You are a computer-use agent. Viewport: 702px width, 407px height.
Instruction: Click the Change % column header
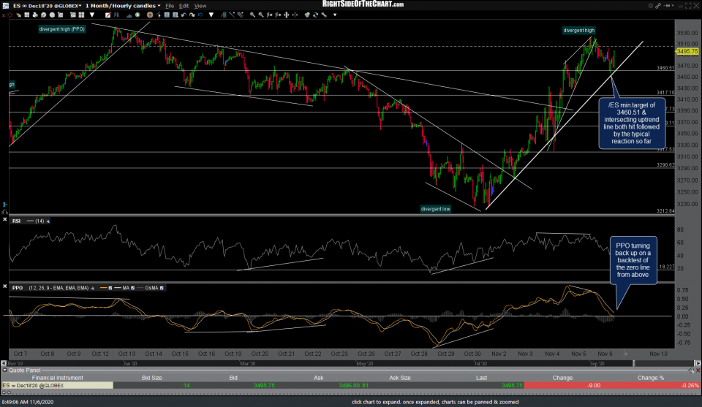point(651,378)
